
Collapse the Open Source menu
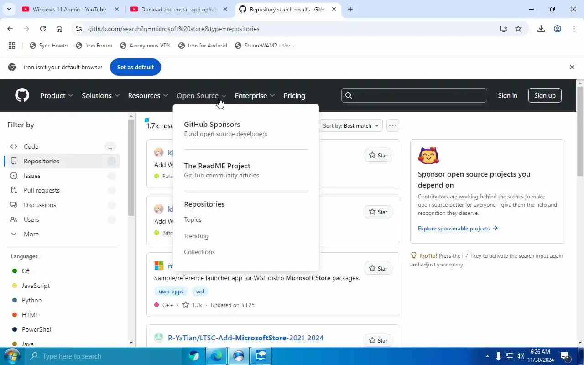pyautogui.click(x=201, y=95)
